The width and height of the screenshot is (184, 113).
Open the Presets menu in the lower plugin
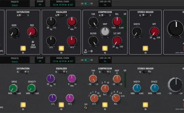15,60
